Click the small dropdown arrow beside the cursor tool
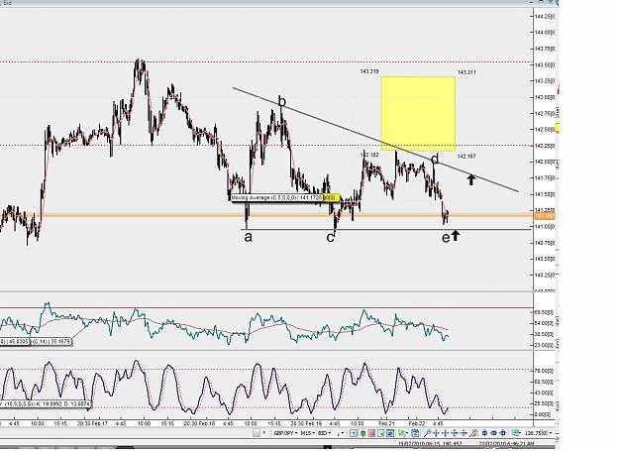 point(408,433)
